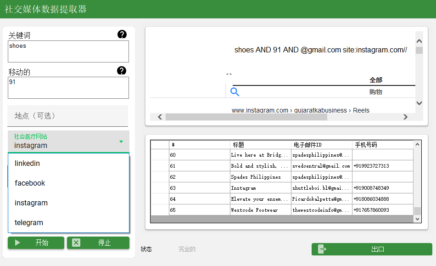Select email Picardokalpetta@gm... cell
This screenshot has width=436, height=266.
[x=322, y=199]
